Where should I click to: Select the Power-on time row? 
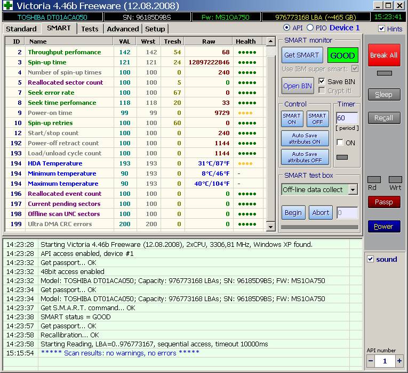[135, 113]
